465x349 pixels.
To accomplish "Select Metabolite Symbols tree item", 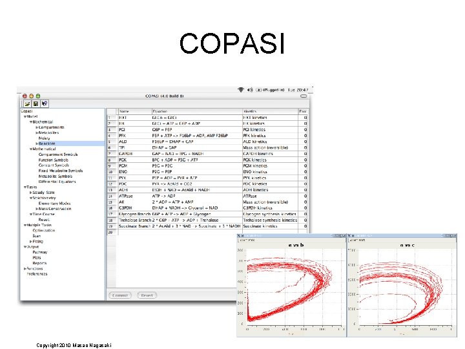I will coord(56,176).
